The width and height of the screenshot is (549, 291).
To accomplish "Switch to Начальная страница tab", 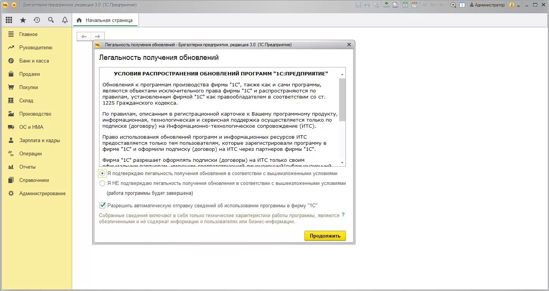I will tap(106, 20).
